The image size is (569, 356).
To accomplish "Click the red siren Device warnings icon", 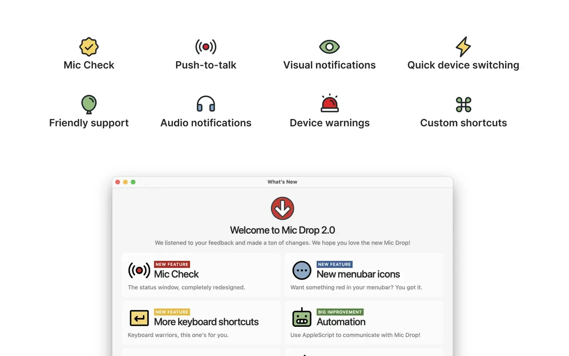I will [330, 104].
